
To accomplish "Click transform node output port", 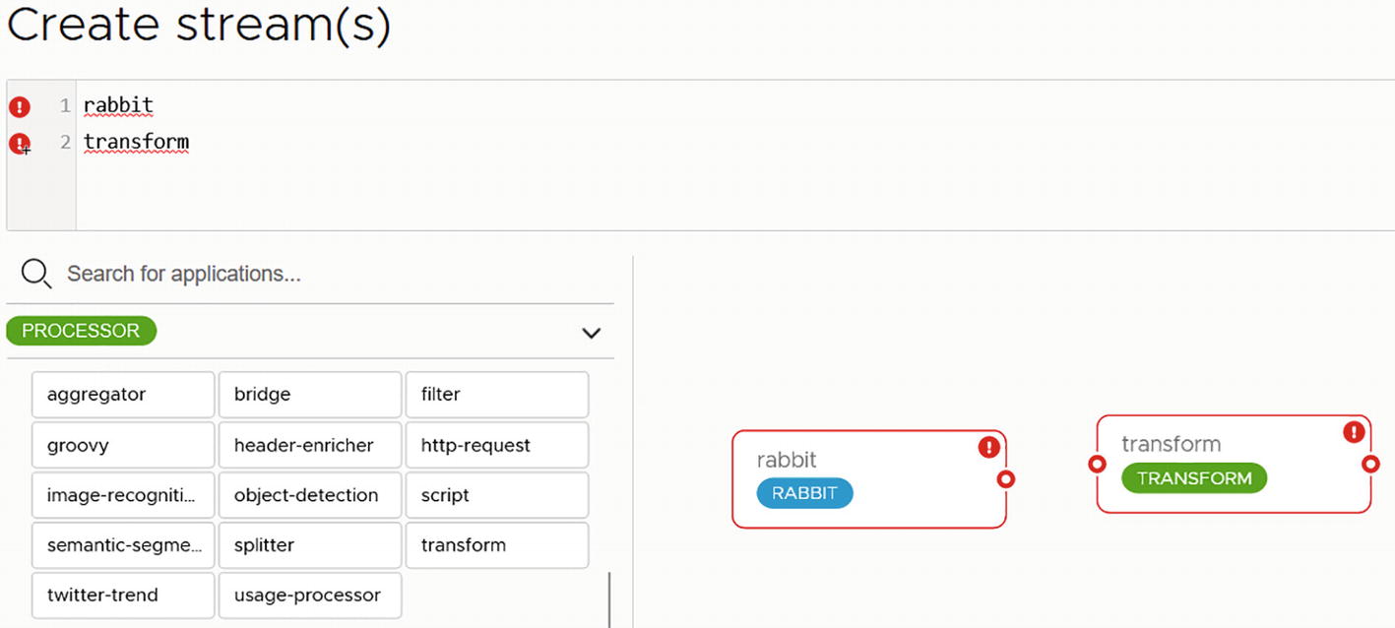I will (1369, 464).
